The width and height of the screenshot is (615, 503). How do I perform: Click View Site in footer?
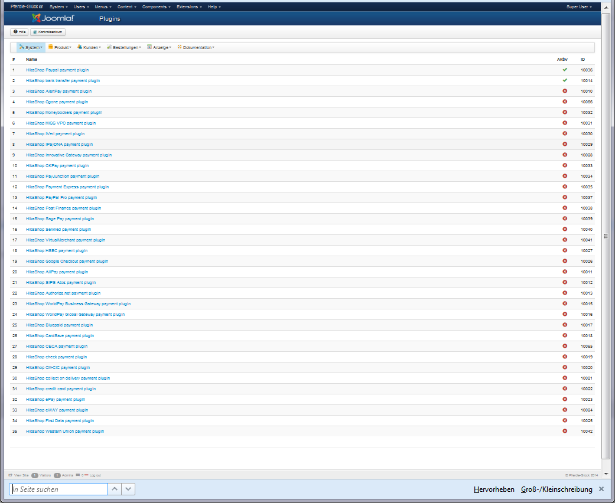click(x=18, y=475)
